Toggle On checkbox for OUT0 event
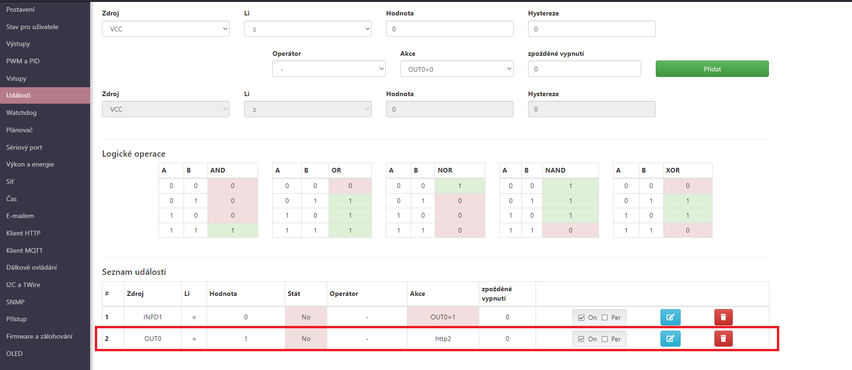The width and height of the screenshot is (852, 370). [582, 339]
